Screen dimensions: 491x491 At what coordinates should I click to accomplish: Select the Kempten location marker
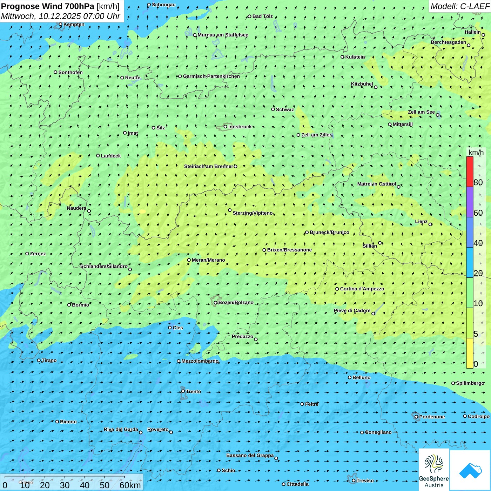tap(60, 24)
